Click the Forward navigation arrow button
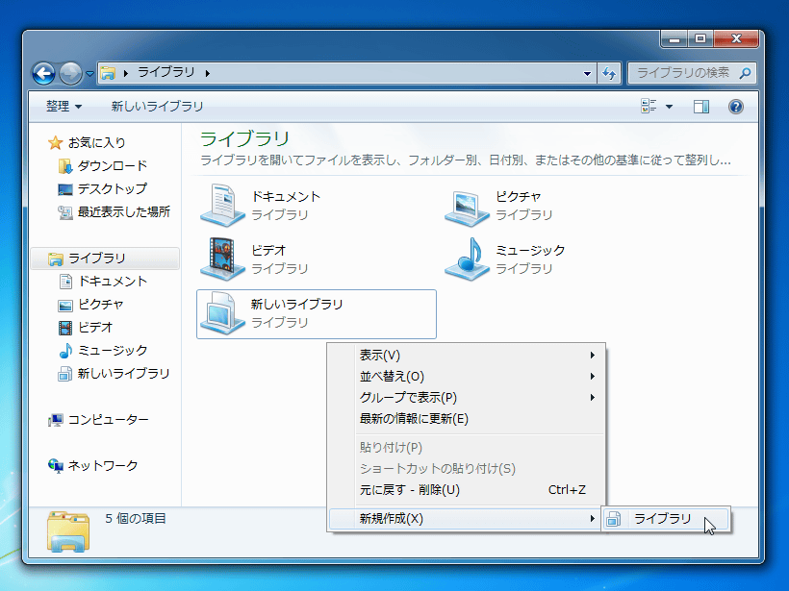Image resolution: width=789 pixels, height=591 pixels. [70, 74]
